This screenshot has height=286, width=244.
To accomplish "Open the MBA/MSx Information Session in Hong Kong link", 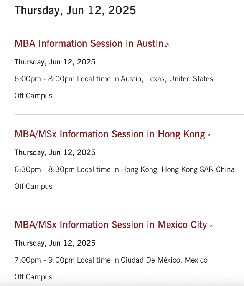I will tap(110, 134).
